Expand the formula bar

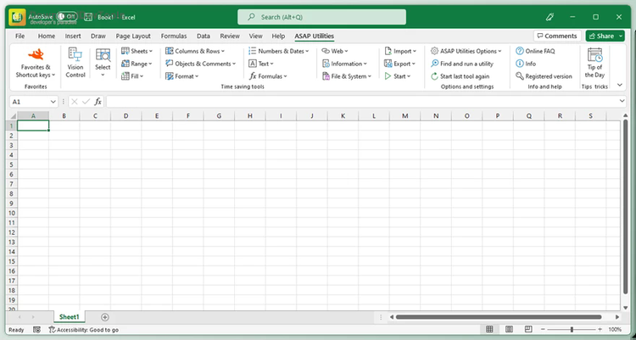click(622, 102)
